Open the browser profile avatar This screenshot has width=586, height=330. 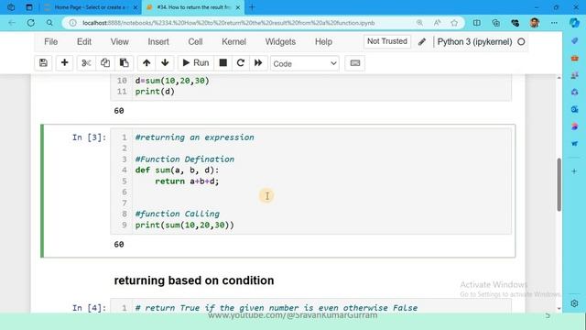click(535, 23)
